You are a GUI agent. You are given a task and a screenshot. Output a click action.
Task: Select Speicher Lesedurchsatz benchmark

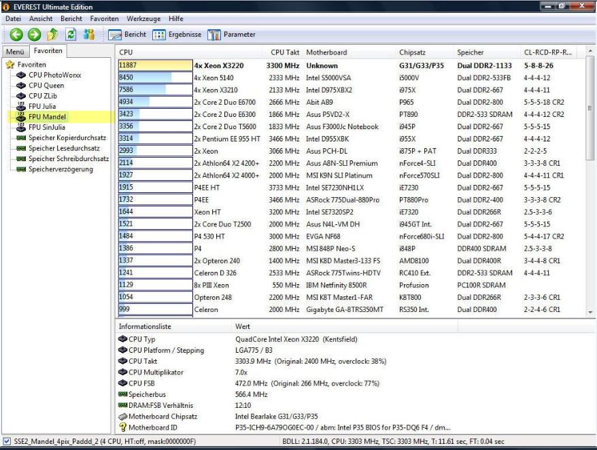point(64,148)
